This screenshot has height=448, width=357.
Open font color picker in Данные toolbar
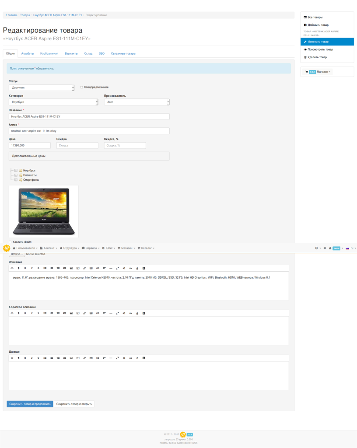coord(137,358)
